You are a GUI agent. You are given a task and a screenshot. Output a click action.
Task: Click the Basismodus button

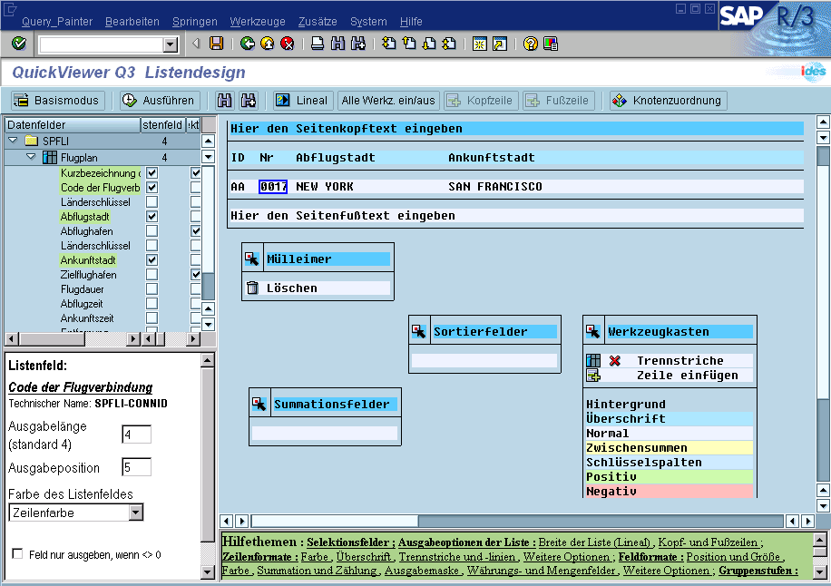tap(57, 100)
